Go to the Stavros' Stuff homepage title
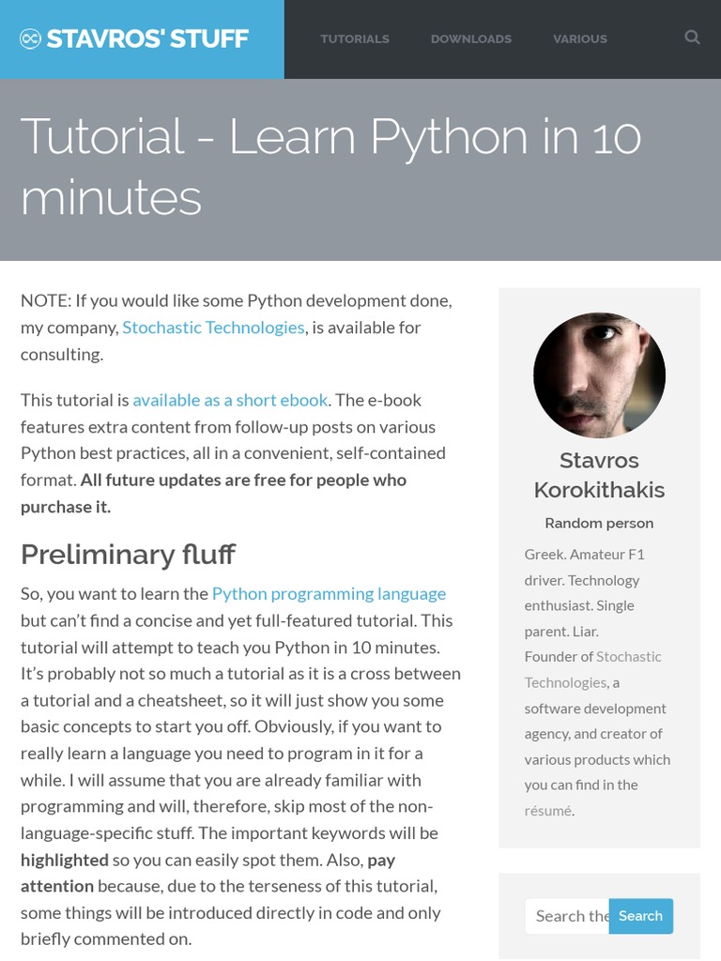Screen dimensions: 721x961 click(x=147, y=38)
